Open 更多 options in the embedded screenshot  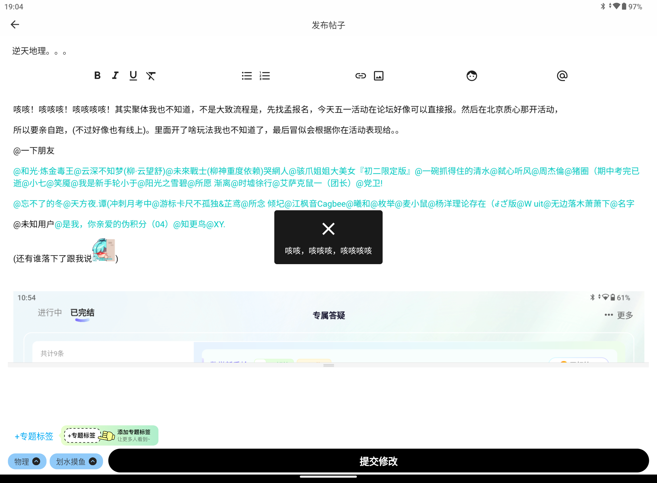pyautogui.click(x=624, y=315)
